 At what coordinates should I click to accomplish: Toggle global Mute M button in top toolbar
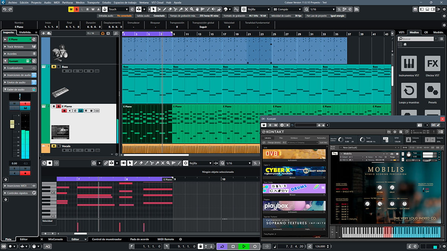[72, 9]
